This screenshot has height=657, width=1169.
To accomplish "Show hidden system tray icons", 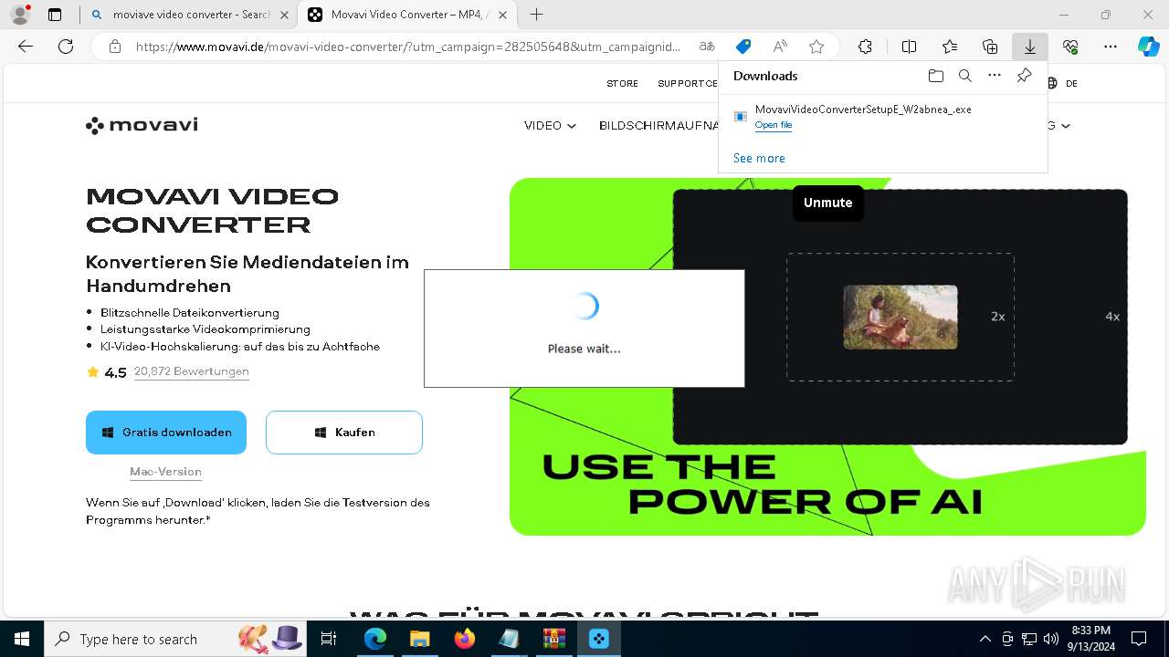I will point(985,639).
